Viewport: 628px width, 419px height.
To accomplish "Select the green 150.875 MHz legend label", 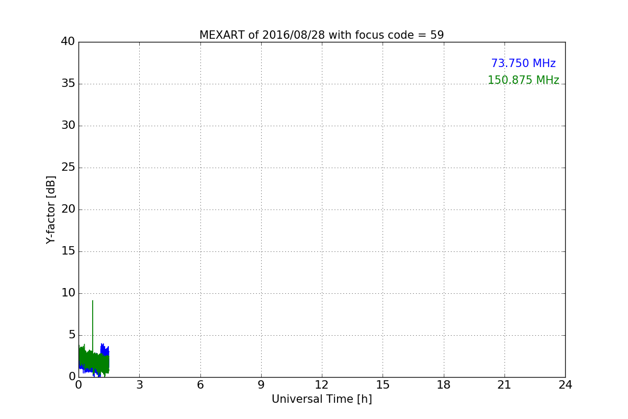I will 523,80.
